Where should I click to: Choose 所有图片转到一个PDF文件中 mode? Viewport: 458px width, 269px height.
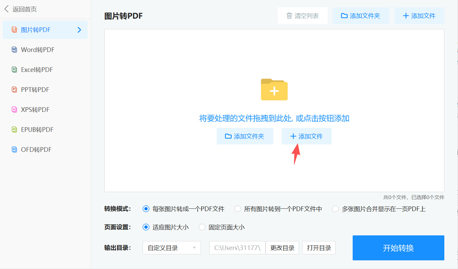237,209
